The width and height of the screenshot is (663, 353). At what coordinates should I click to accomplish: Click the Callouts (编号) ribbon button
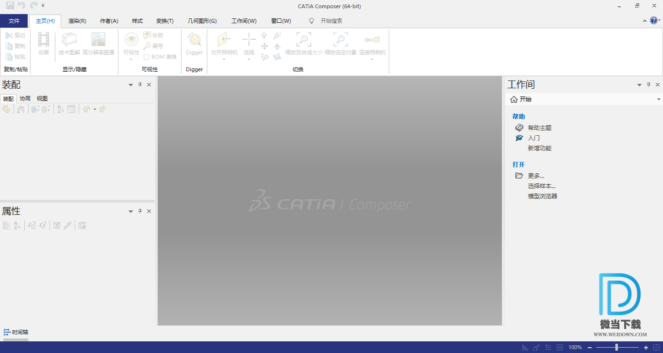pyautogui.click(x=153, y=46)
